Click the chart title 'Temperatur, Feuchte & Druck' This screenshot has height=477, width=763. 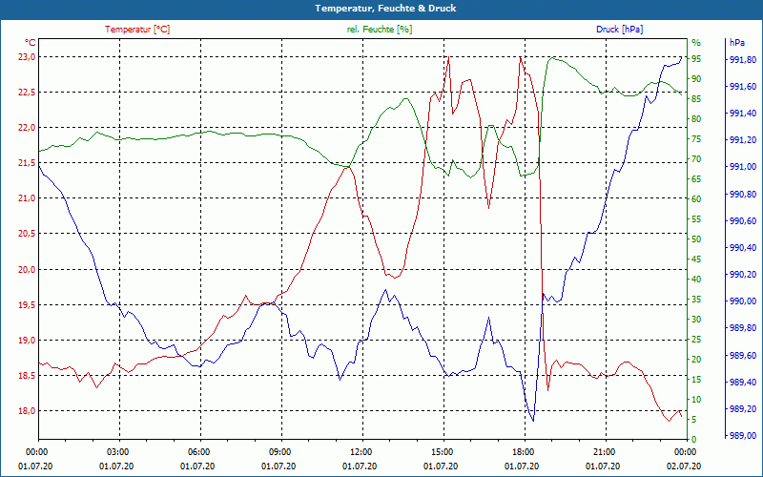tap(385, 9)
